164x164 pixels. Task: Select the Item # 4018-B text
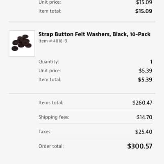click(x=53, y=41)
